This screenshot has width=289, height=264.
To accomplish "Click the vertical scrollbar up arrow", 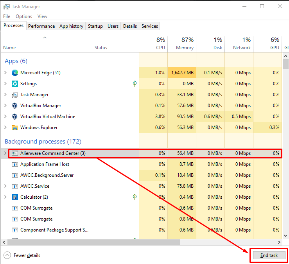I will click(285, 56).
